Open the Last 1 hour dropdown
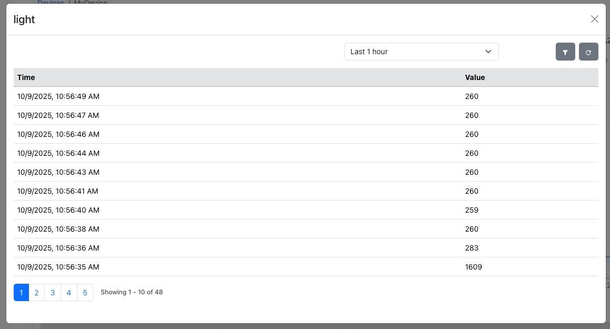This screenshot has height=329, width=610. [x=421, y=52]
